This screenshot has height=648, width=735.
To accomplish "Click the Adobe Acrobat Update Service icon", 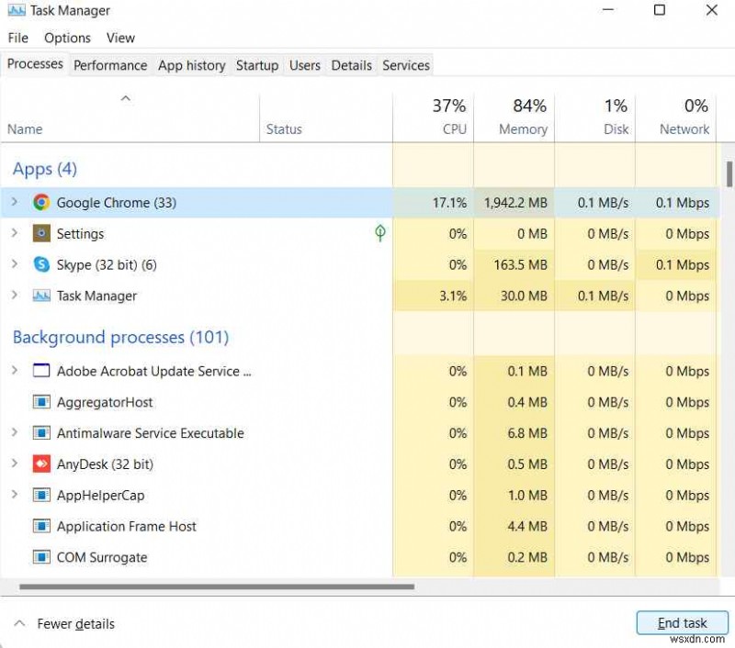I will (41, 371).
